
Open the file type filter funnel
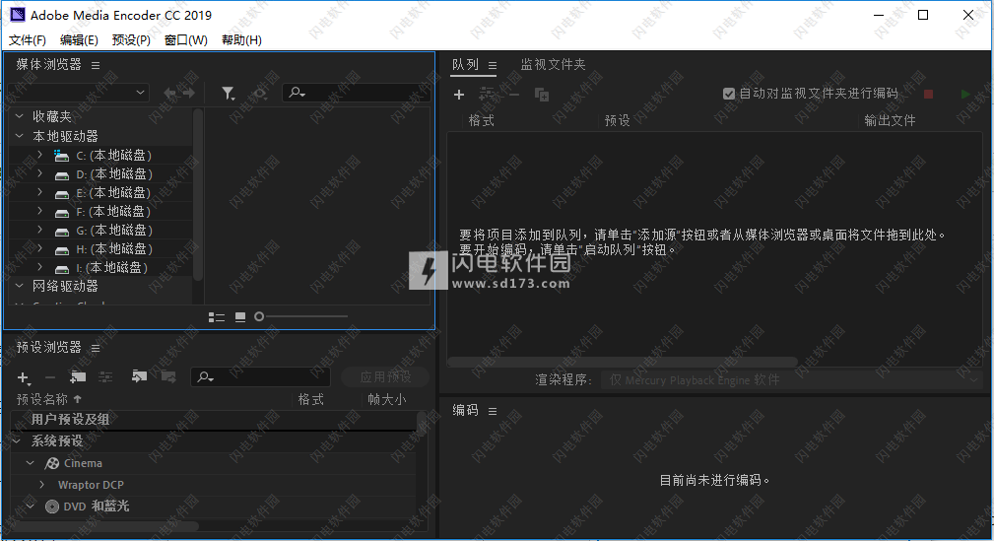click(x=228, y=94)
